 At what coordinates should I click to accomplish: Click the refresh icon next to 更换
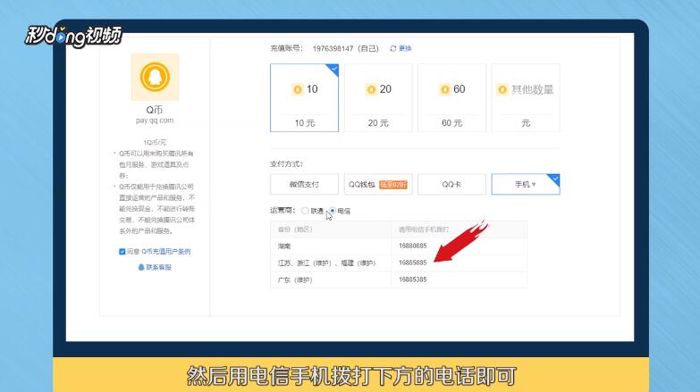[x=392, y=48]
